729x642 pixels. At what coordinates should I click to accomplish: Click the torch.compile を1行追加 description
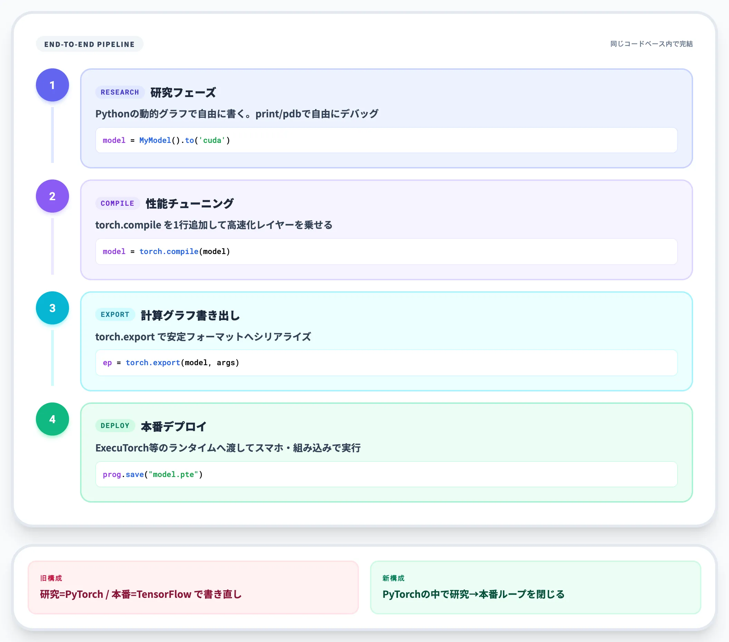pos(214,225)
